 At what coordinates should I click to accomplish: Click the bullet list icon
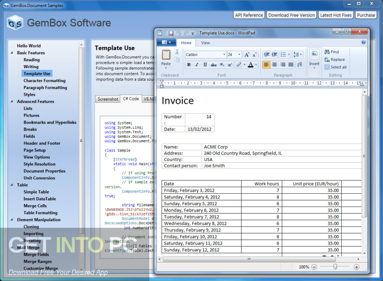pyautogui.click(x=283, y=54)
